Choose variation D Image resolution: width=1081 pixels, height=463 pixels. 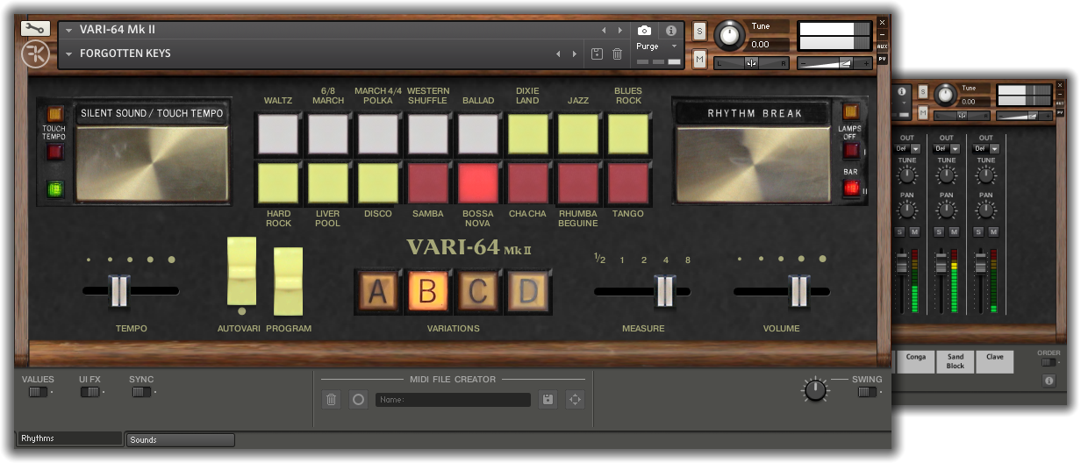[527, 290]
